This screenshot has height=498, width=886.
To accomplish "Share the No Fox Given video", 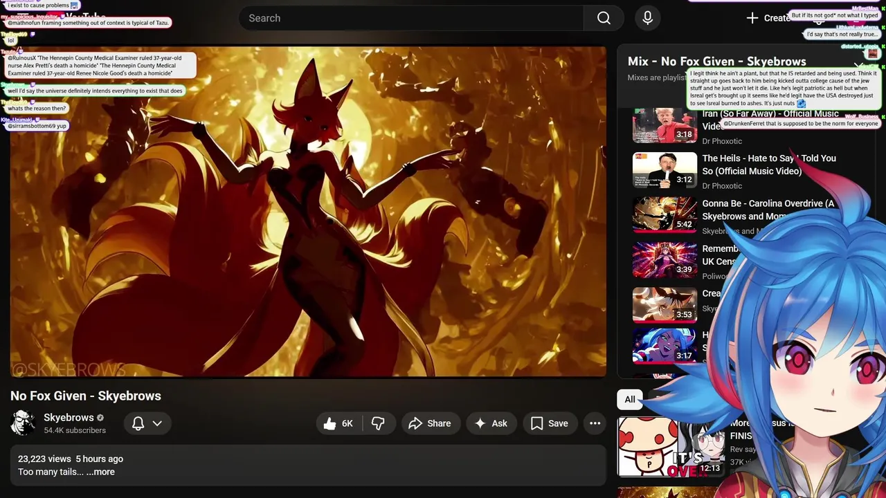I will pyautogui.click(x=430, y=423).
